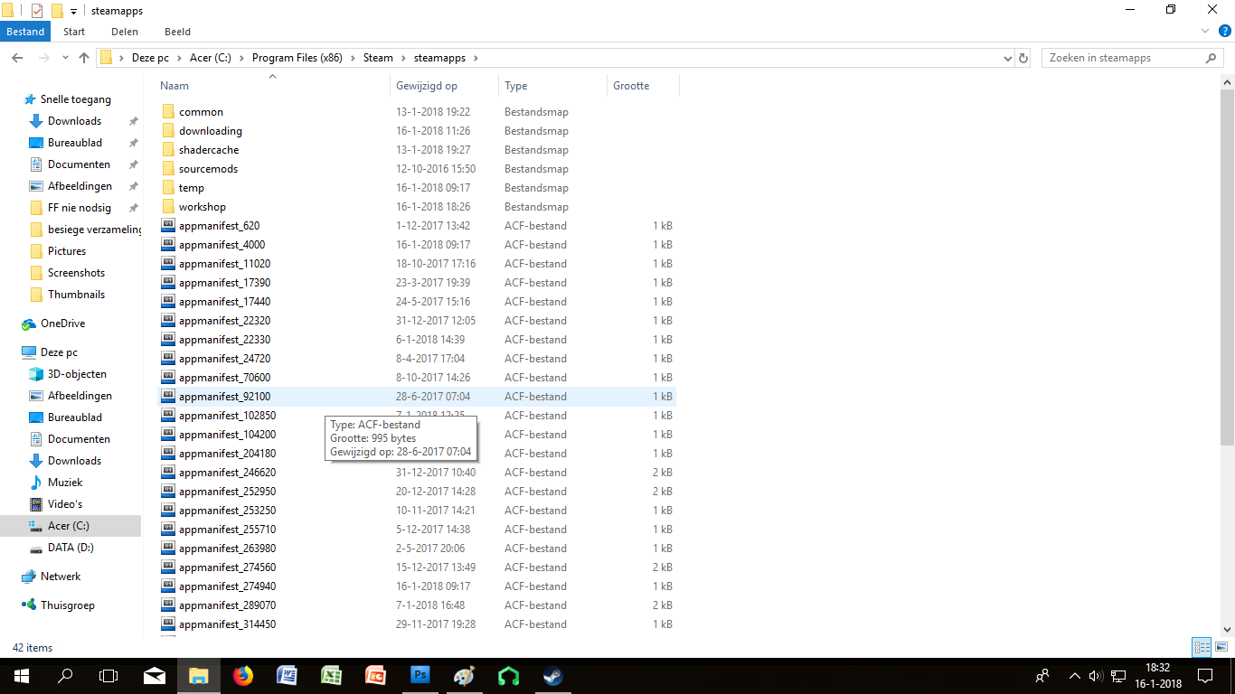Click Deze pc in the address path
Viewport: 1235px width, 694px height.
[x=150, y=58]
